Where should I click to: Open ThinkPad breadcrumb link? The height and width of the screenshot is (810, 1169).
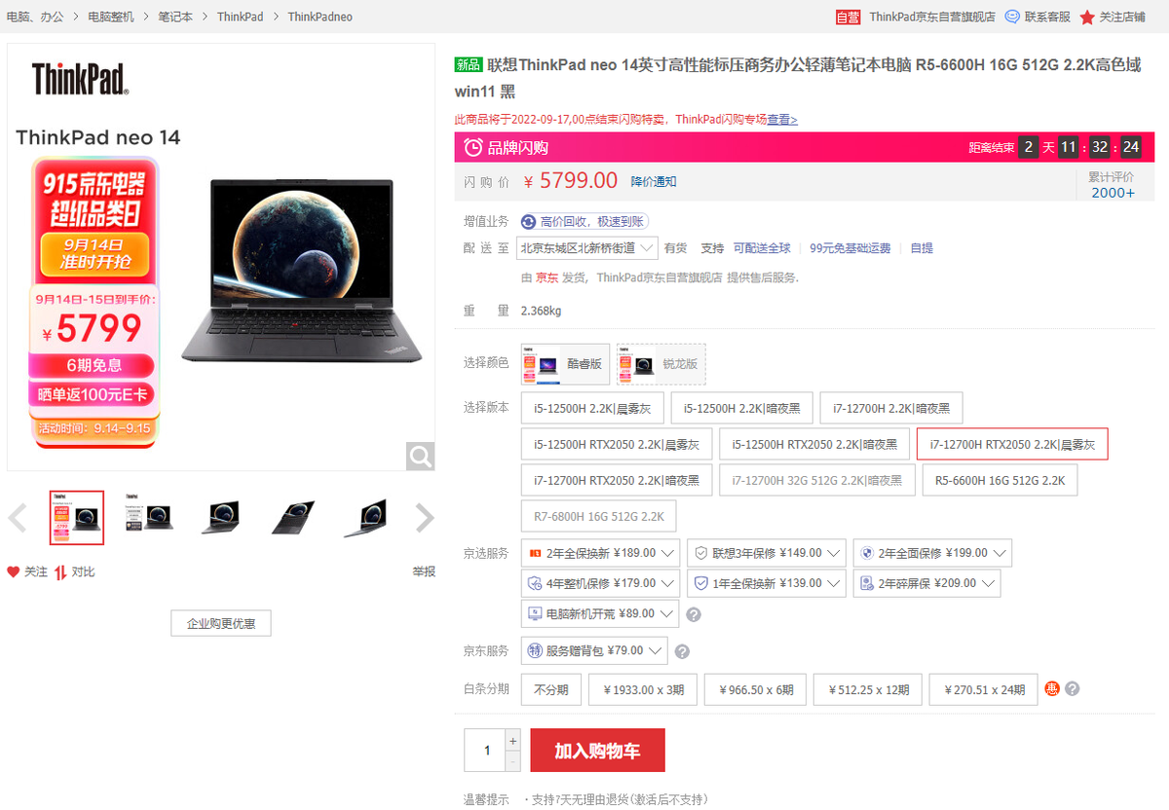coord(241,18)
